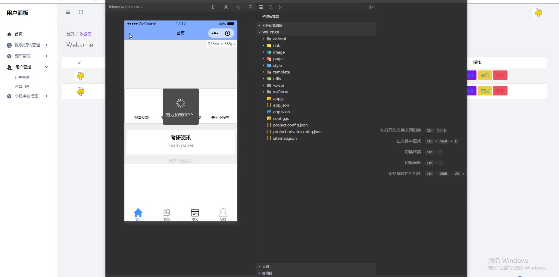The width and height of the screenshot is (559, 277).
Task: Click the 用户管理 person icon in sidebar
Action: tap(9, 67)
